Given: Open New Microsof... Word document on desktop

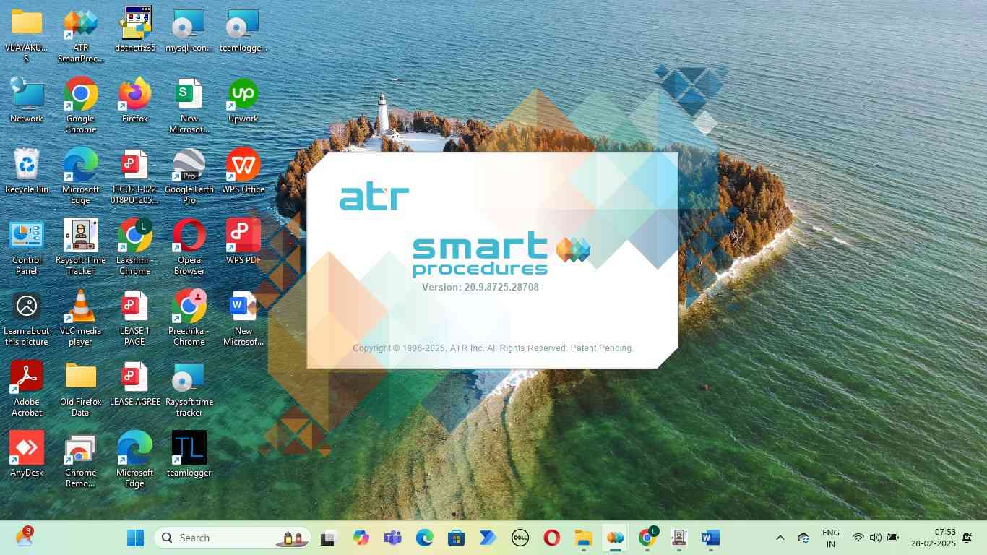Looking at the screenshot, I should click(x=243, y=318).
